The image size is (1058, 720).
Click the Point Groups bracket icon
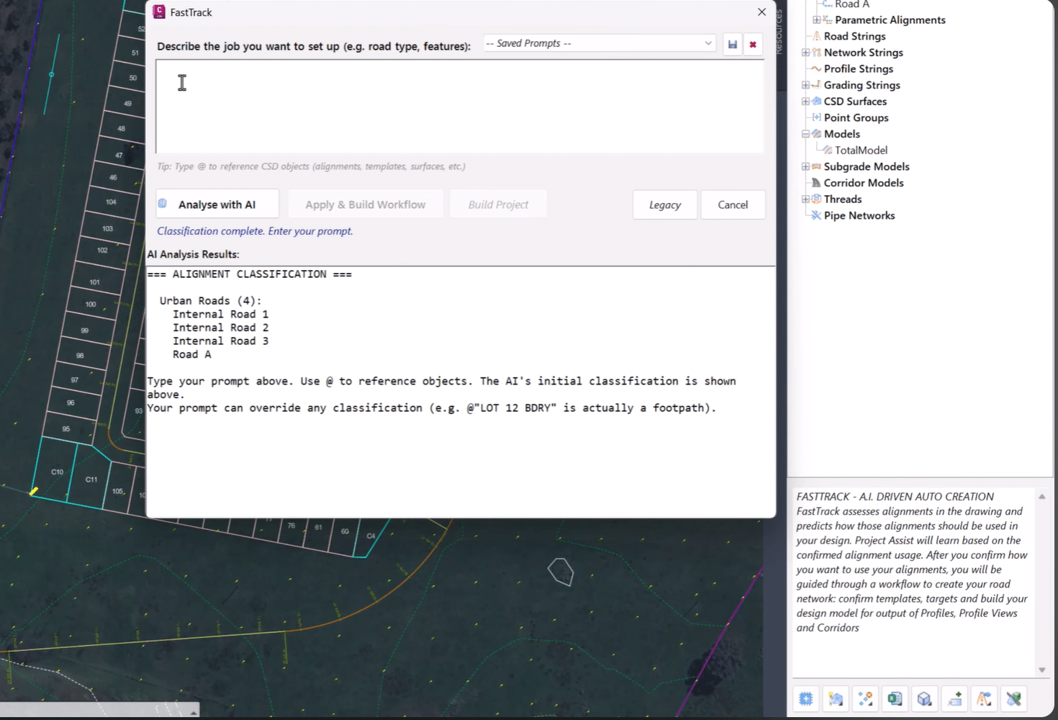click(816, 117)
